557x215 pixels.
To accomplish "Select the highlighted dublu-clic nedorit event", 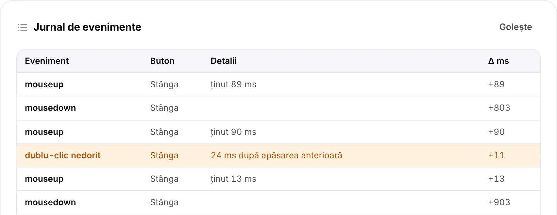I will 63,155.
